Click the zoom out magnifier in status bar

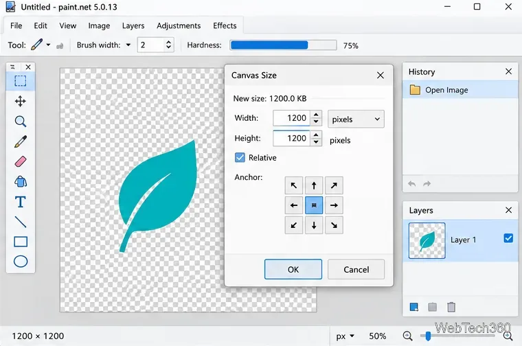[x=407, y=336]
